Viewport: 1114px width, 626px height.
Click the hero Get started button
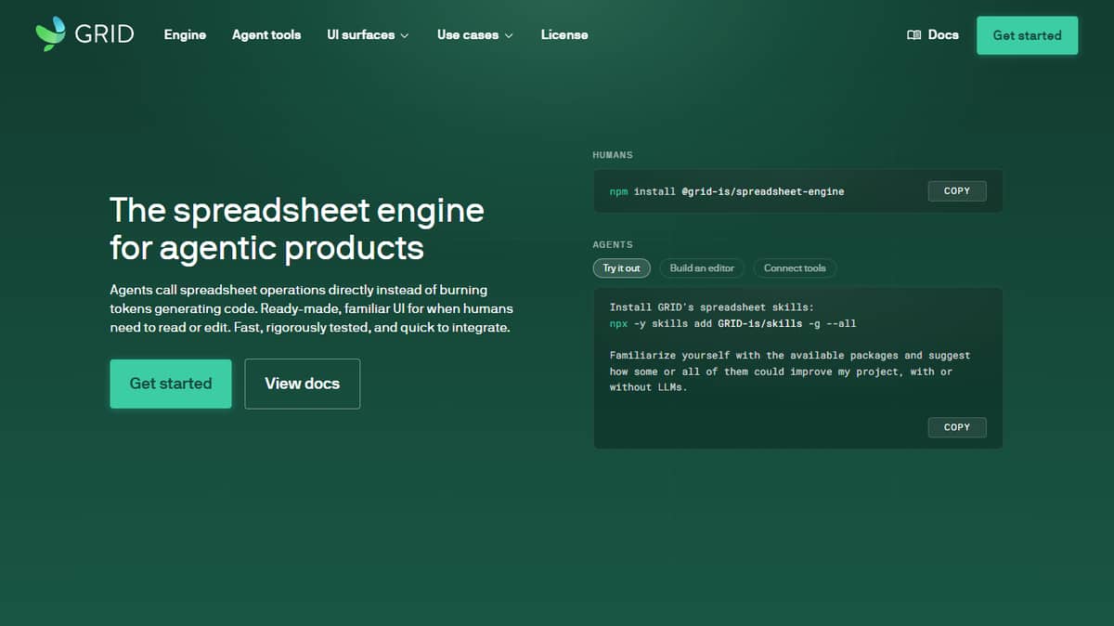point(171,384)
